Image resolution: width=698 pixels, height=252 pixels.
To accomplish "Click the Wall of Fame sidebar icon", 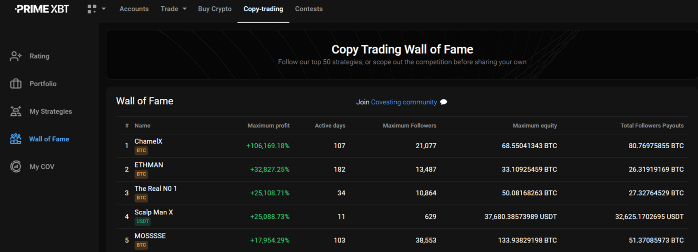I will pos(16,139).
